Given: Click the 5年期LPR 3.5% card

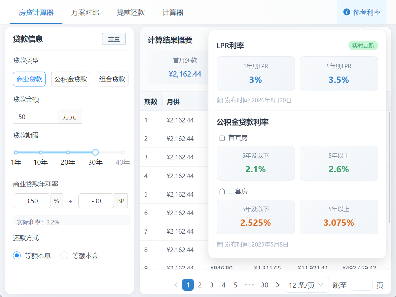Looking at the screenshot, I should tap(339, 74).
